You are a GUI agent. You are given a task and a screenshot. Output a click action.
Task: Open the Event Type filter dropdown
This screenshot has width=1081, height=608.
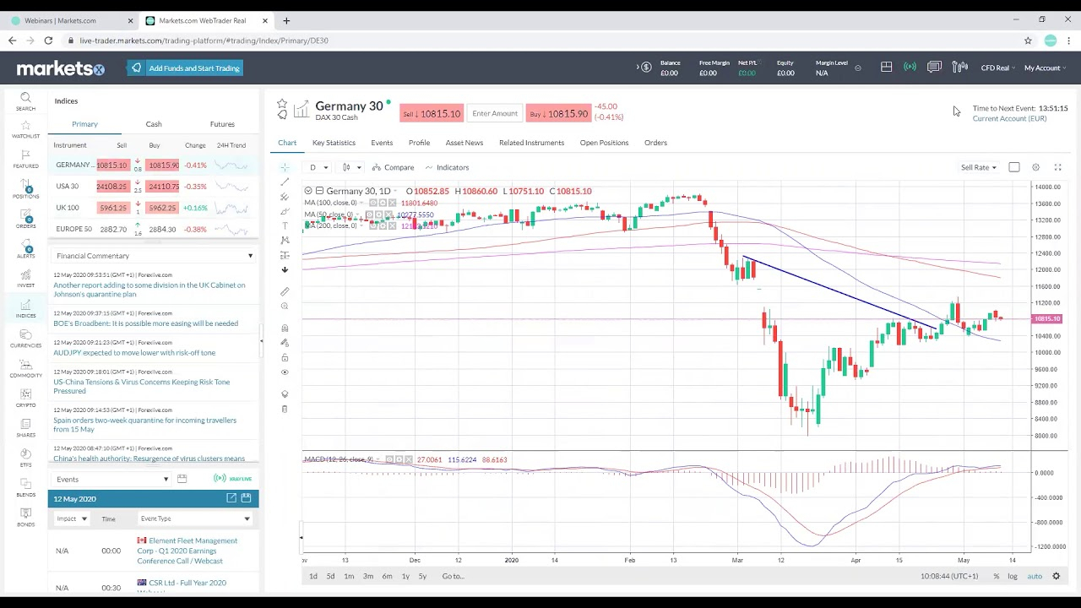point(194,518)
